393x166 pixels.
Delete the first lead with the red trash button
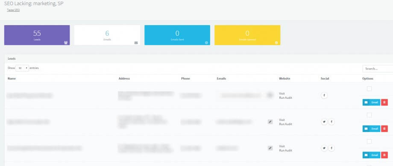[384, 102]
